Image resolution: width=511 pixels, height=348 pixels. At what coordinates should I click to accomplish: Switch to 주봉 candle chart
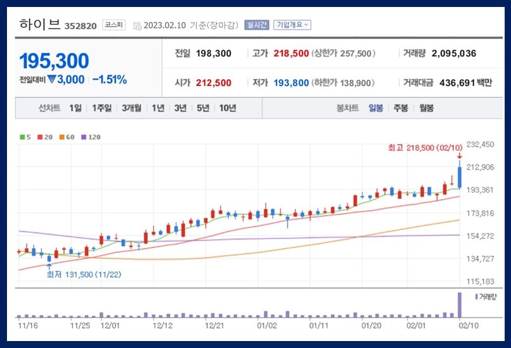[401, 108]
